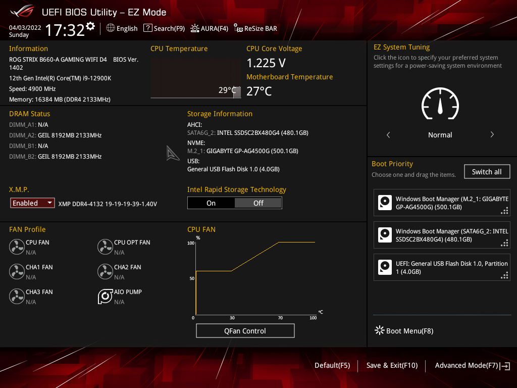
Task: Click the 04/03/2022 date
Action: coord(25,27)
